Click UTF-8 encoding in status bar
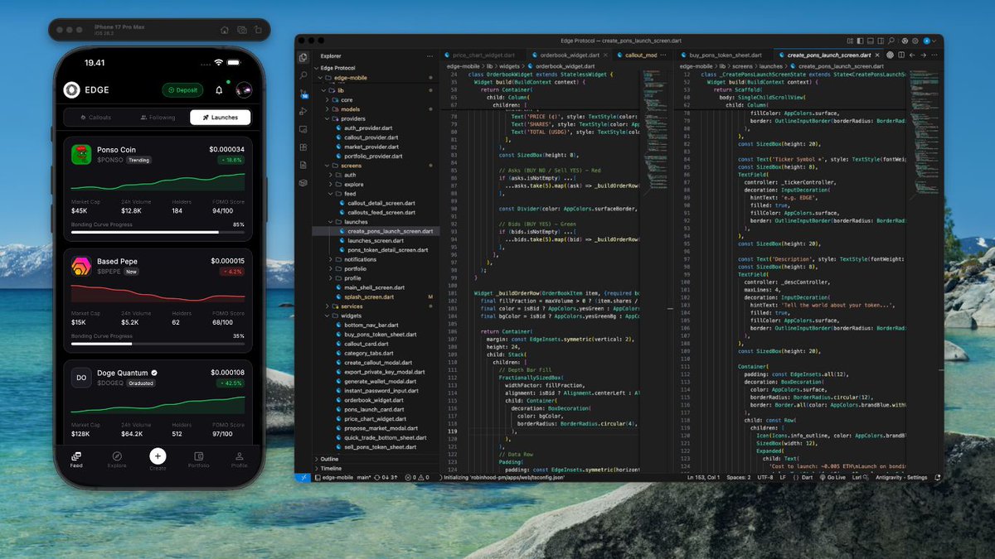Viewport: 995px width, 559px height. 765,477
